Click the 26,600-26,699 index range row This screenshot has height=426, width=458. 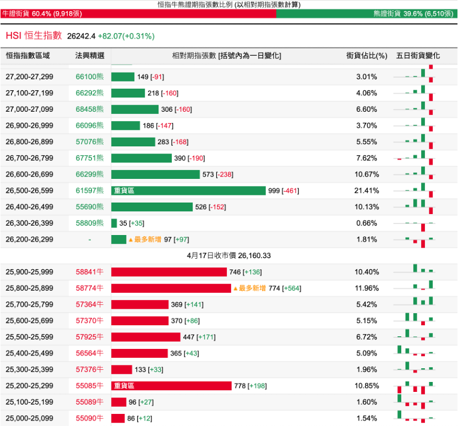point(228,174)
